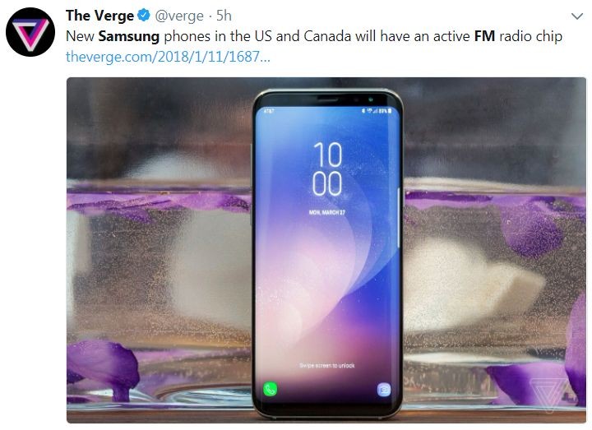The image size is (592, 430).
Task: Click Swipe screen to unlock text
Action: coord(327,365)
